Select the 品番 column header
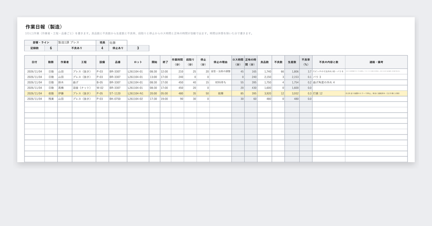Image resolution: width=432 pixels, height=226 pixels. click(x=118, y=62)
